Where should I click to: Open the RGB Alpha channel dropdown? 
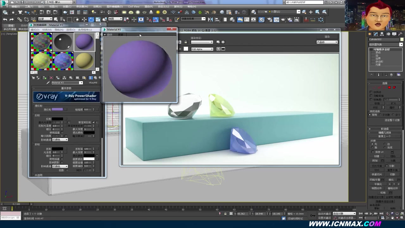coord(202,49)
